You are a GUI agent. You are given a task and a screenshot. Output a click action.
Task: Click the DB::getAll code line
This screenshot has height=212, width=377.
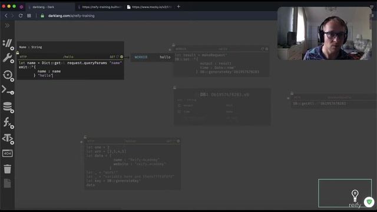[320, 104]
